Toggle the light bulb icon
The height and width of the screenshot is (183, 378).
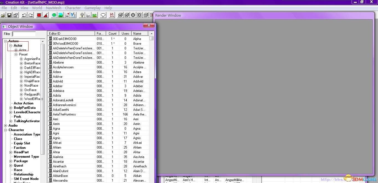tap(82, 15)
